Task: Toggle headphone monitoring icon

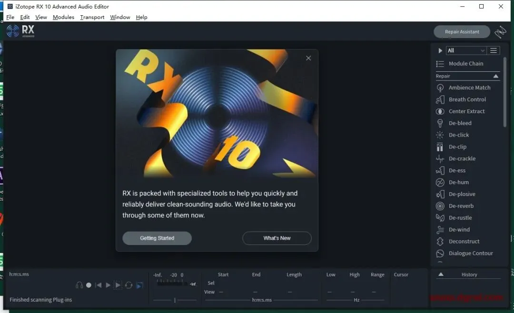Action: pyautogui.click(x=79, y=285)
